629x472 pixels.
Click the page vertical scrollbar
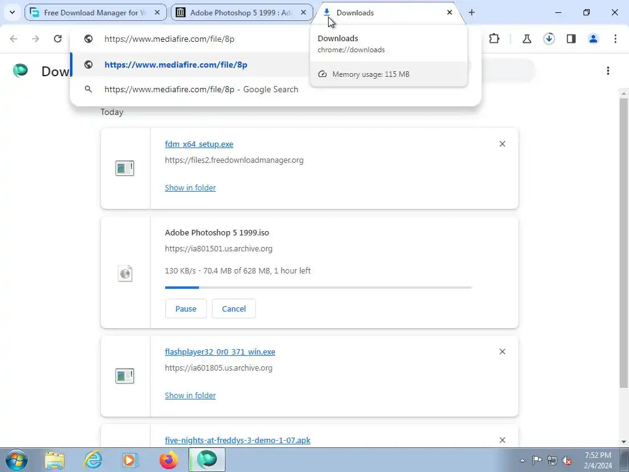[x=623, y=243]
